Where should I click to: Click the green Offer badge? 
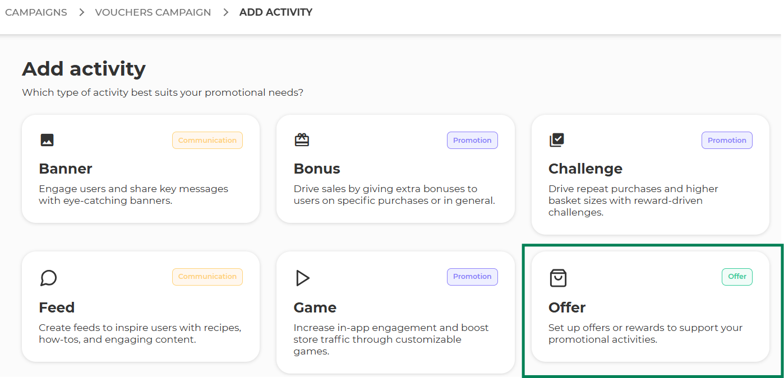[737, 277]
